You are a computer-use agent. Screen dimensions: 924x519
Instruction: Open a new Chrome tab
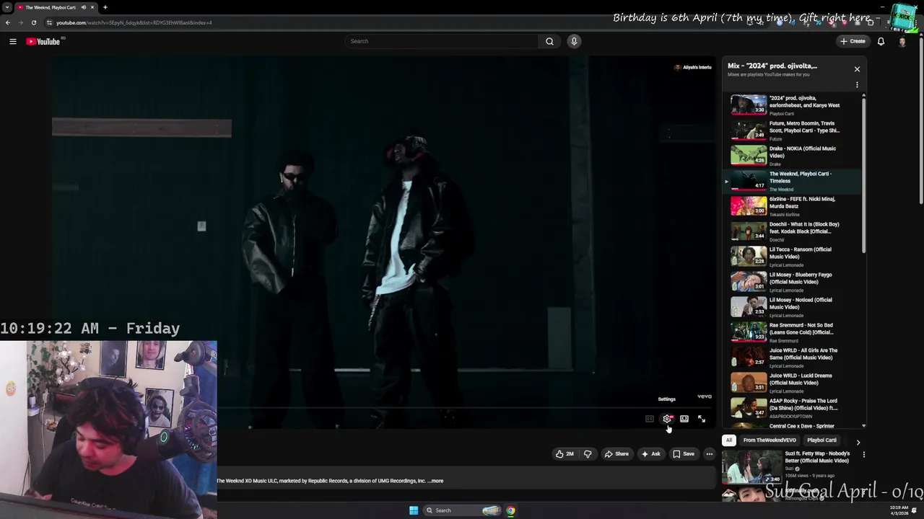[105, 7]
